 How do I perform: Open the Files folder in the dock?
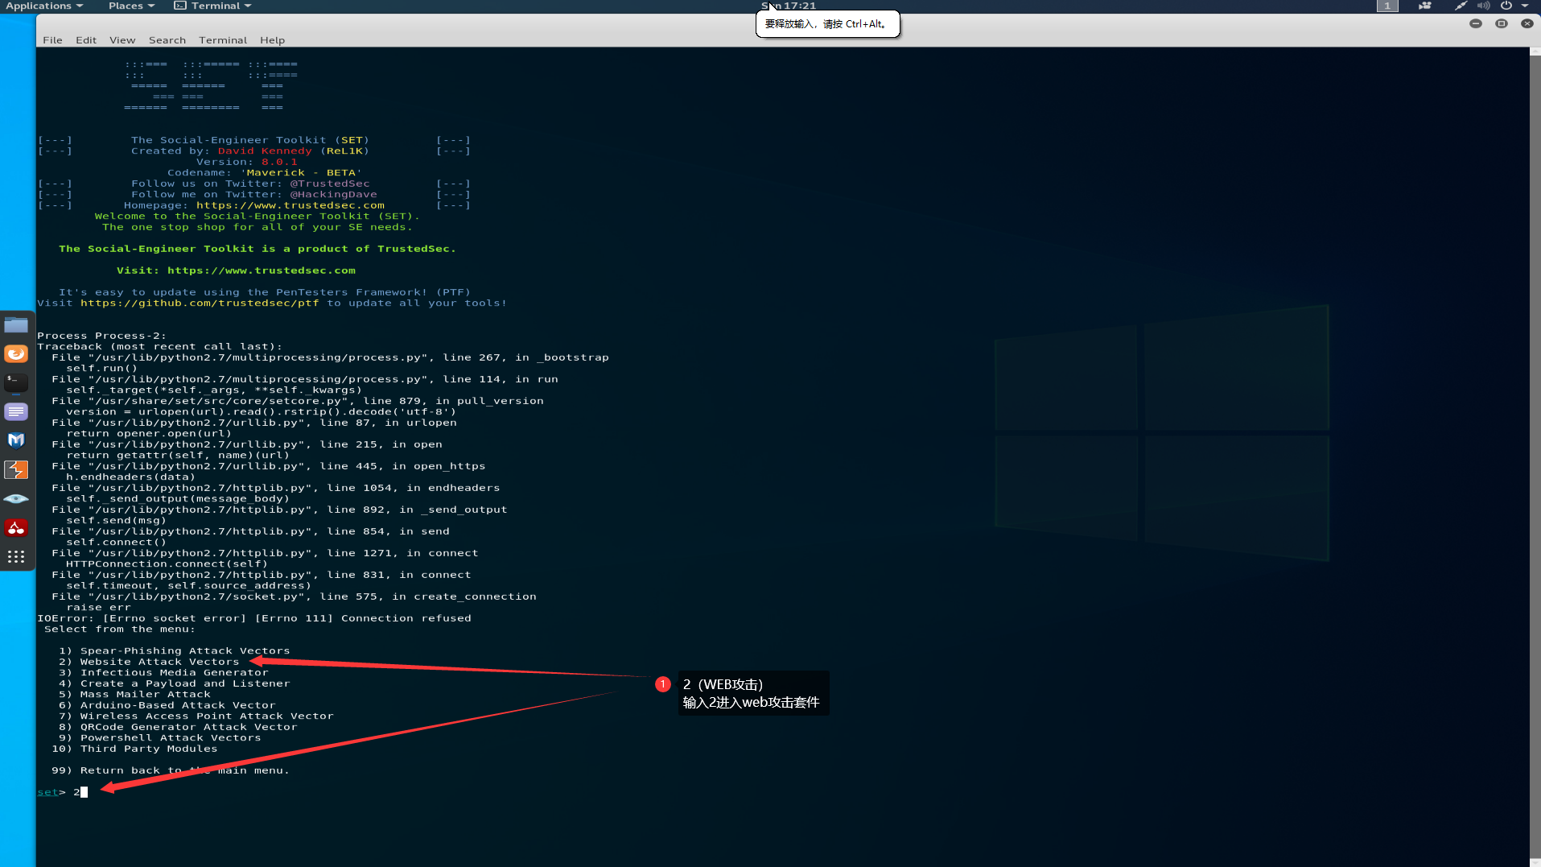16,325
